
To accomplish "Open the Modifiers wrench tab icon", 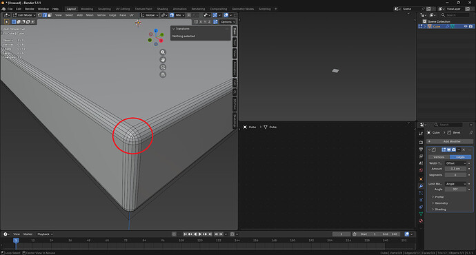I will [421, 186].
